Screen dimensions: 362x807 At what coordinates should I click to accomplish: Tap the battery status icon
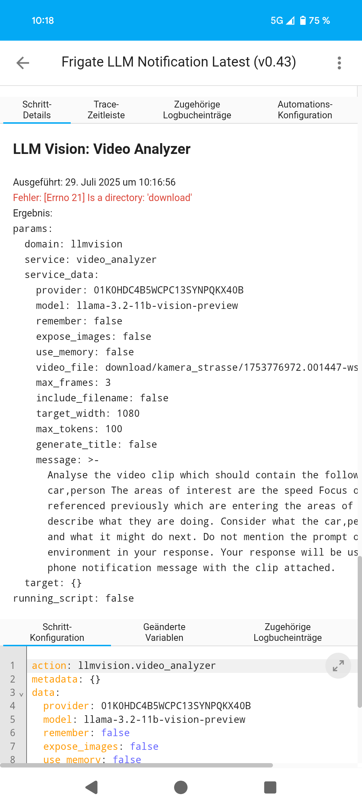pos(303,20)
